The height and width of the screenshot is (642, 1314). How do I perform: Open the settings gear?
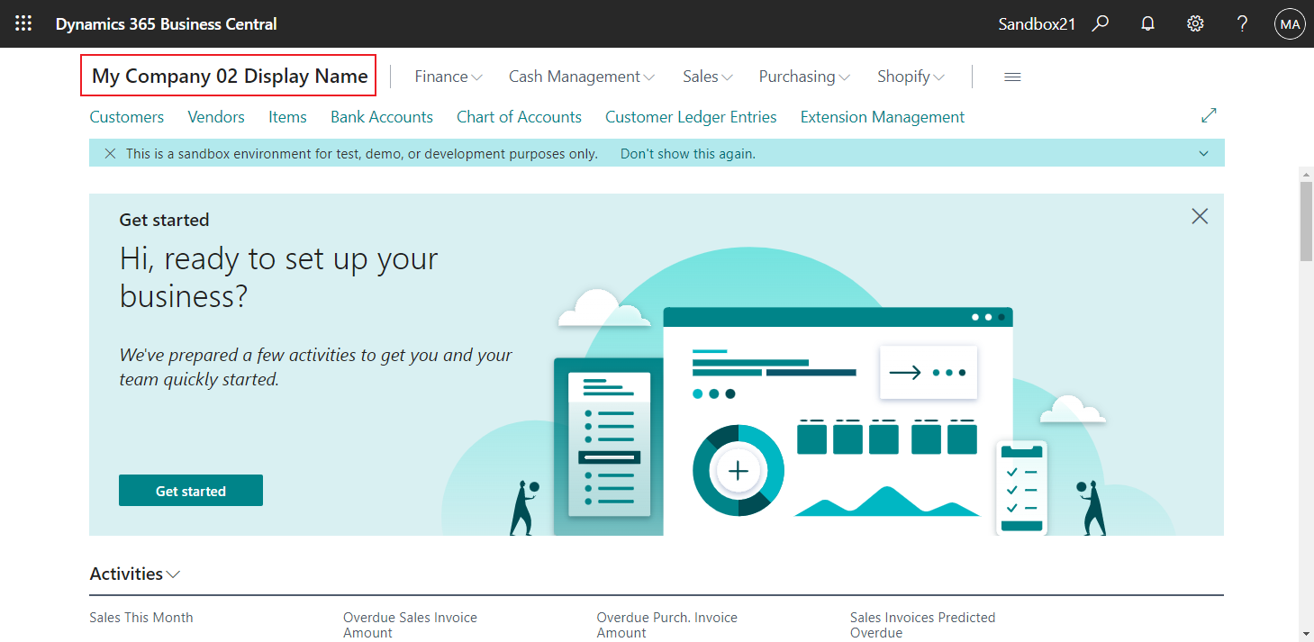pyautogui.click(x=1195, y=23)
